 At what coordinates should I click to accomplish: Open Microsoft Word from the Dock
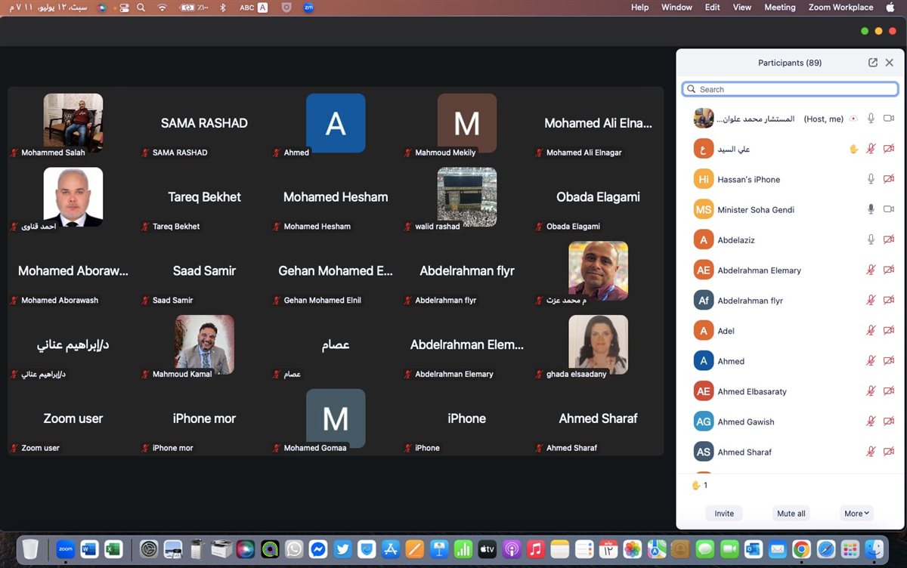coord(89,549)
